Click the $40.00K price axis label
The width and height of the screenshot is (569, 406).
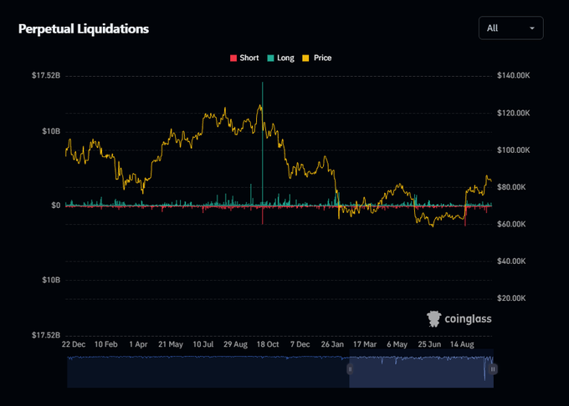[x=511, y=261]
